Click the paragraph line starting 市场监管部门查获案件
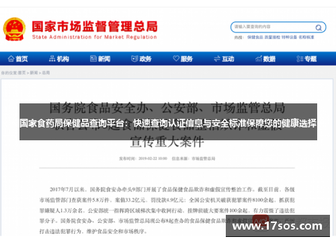 pos(167,200)
